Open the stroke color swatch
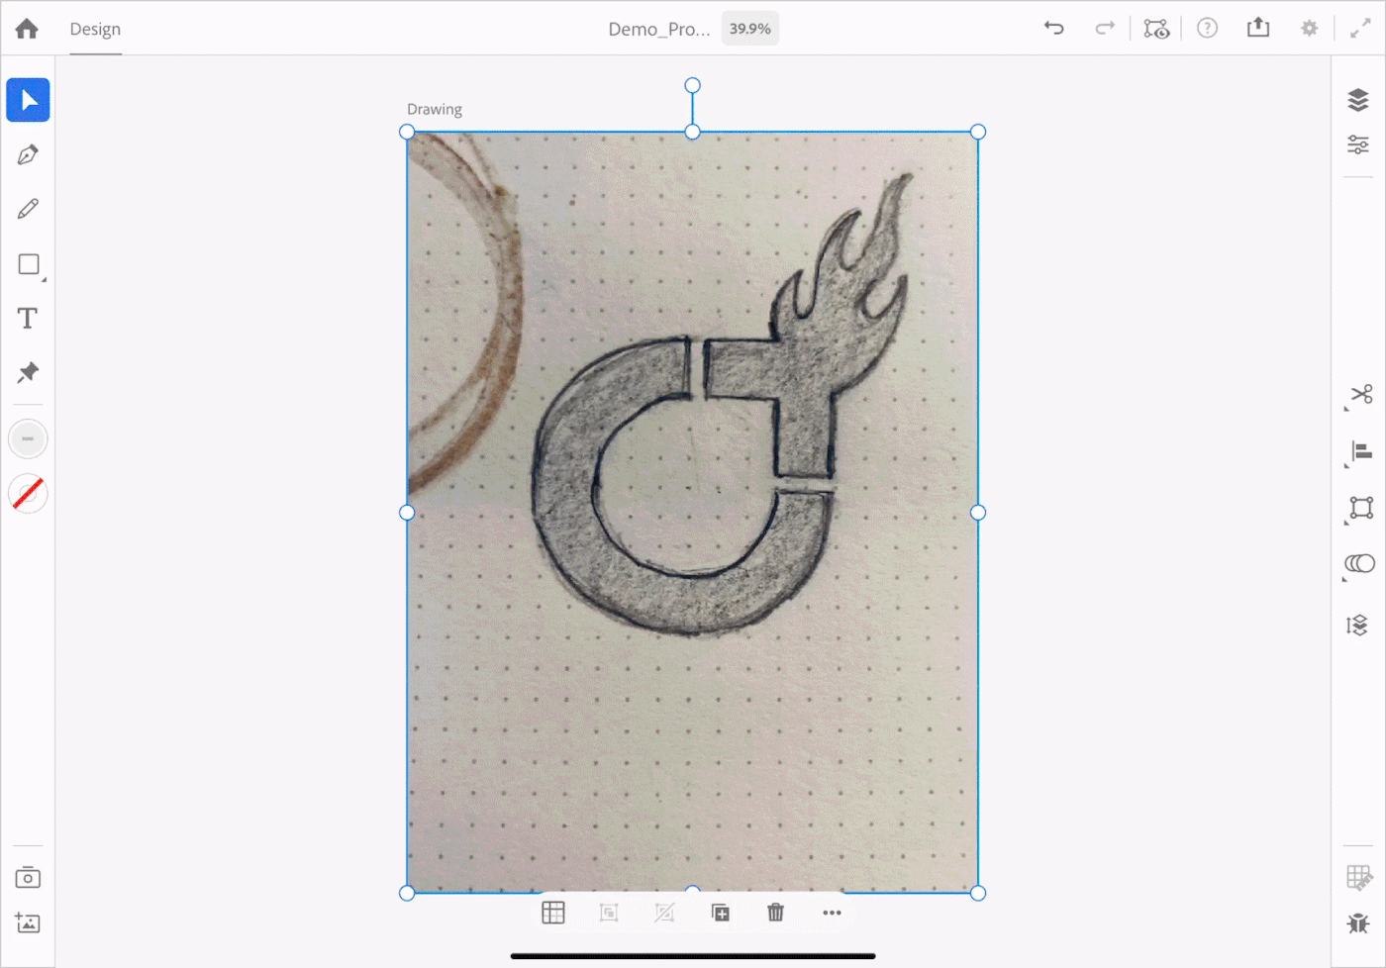The image size is (1386, 968). (x=28, y=438)
